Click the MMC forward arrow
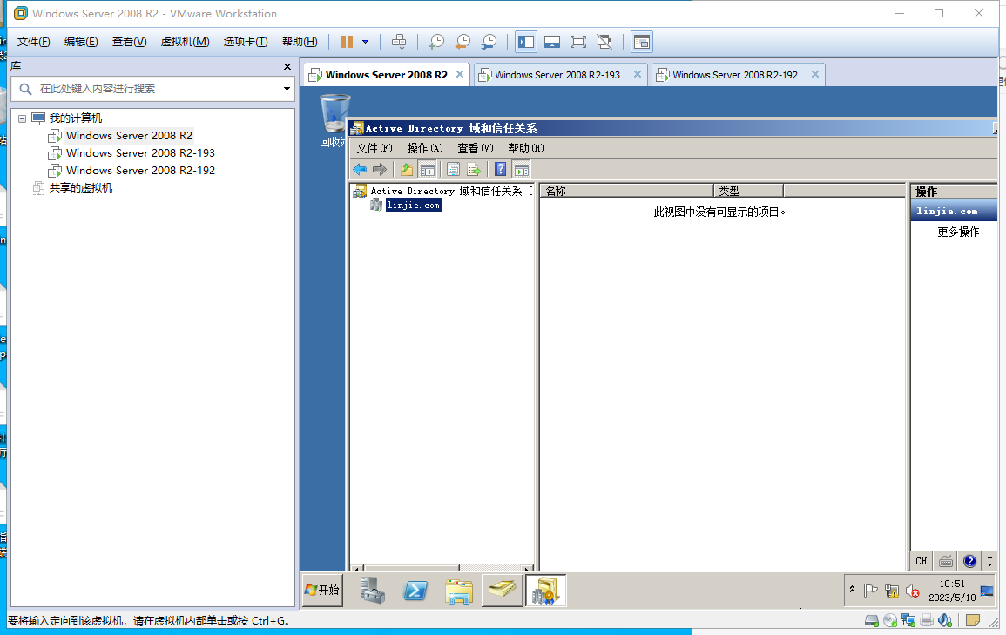This screenshot has height=635, width=1006. [380, 169]
